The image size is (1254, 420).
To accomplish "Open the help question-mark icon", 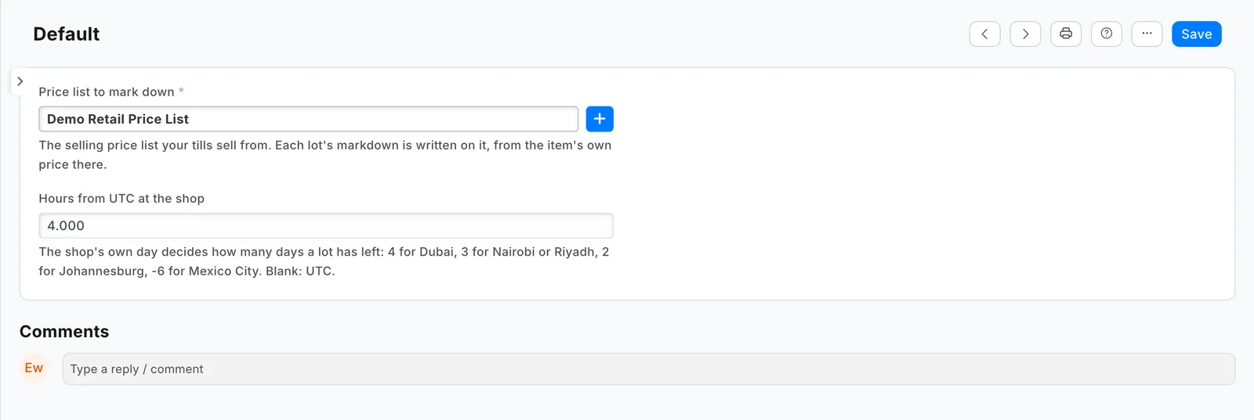I will coord(1107,34).
